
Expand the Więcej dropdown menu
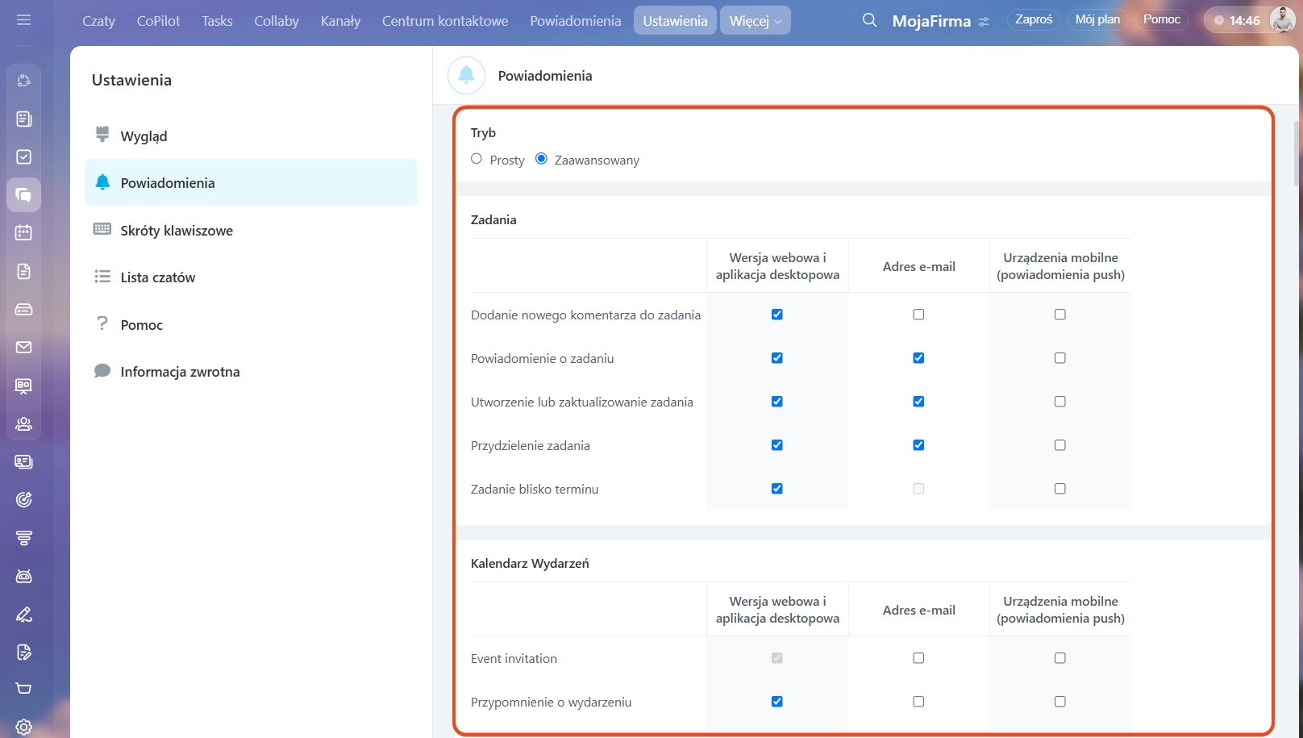pyautogui.click(x=755, y=21)
